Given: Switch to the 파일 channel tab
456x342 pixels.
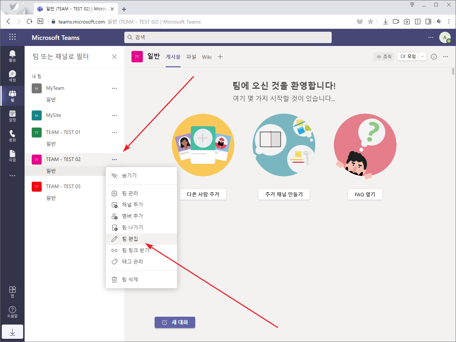Looking at the screenshot, I should click(x=191, y=57).
